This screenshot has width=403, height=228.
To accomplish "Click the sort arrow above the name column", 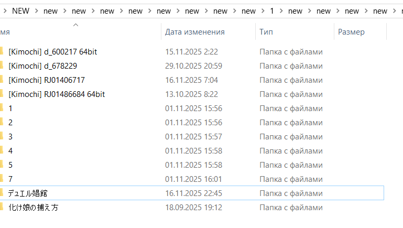I will coord(75,25).
